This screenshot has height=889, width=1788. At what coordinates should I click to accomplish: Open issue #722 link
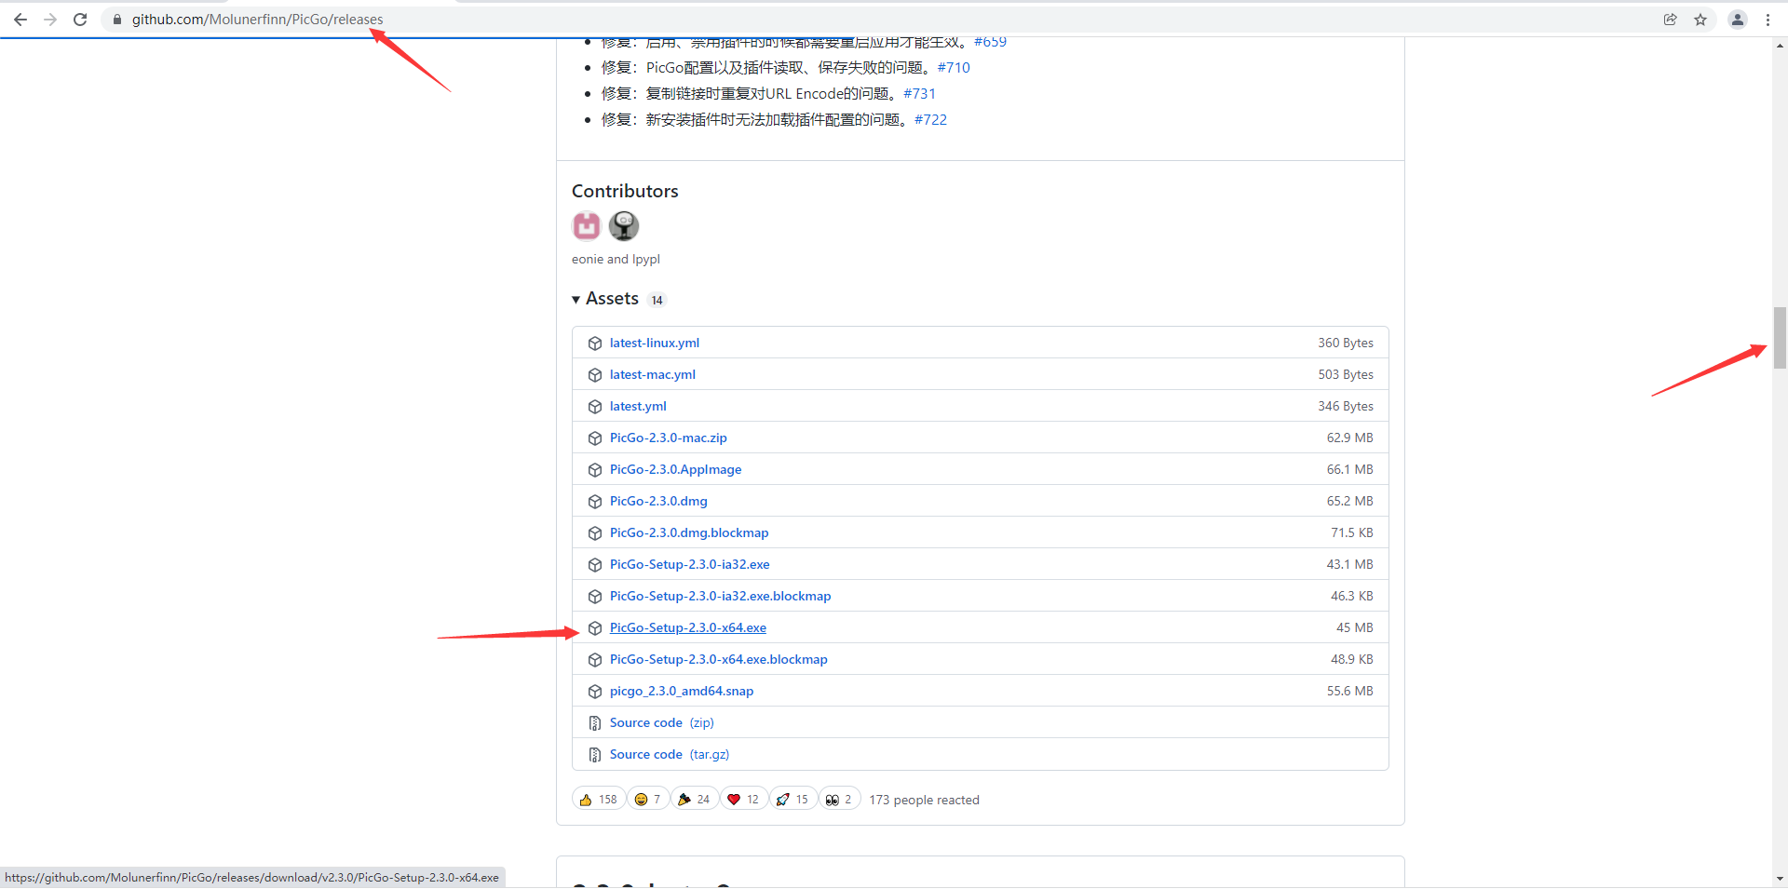(x=930, y=119)
